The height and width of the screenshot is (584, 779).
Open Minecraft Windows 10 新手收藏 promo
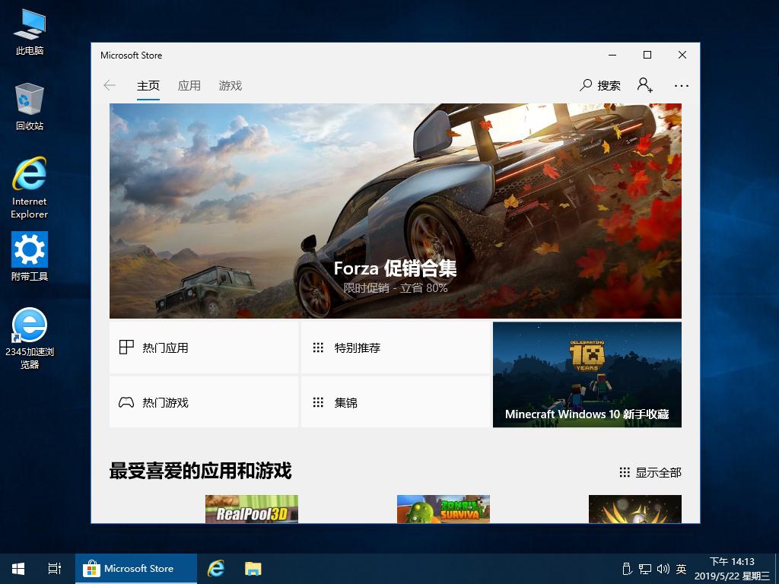(587, 374)
